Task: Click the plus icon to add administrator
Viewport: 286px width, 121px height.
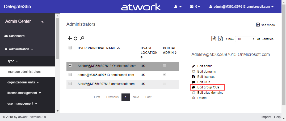Action: tap(70, 38)
